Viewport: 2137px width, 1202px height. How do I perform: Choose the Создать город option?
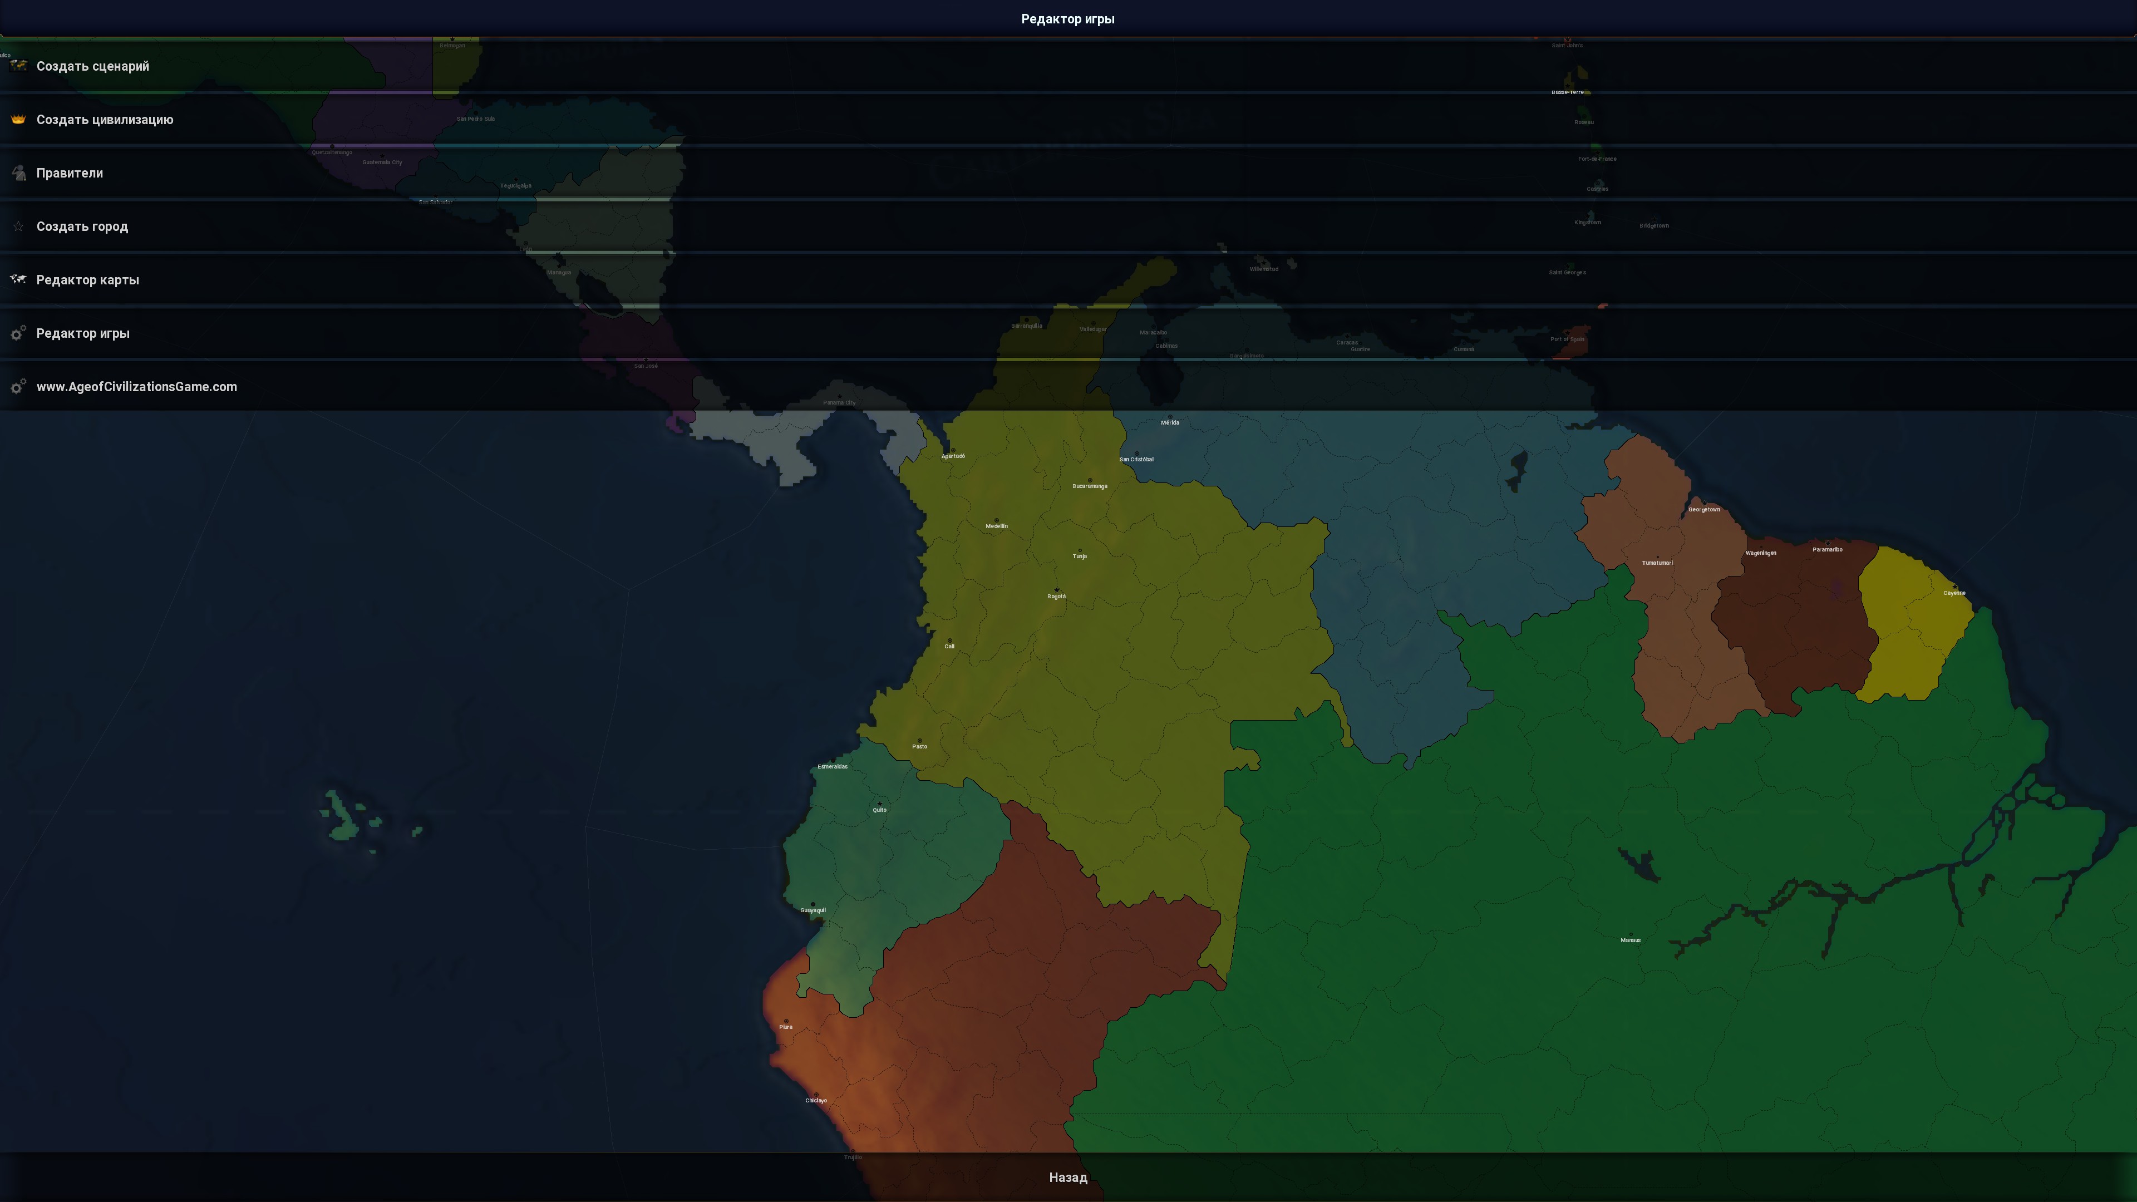1068,226
